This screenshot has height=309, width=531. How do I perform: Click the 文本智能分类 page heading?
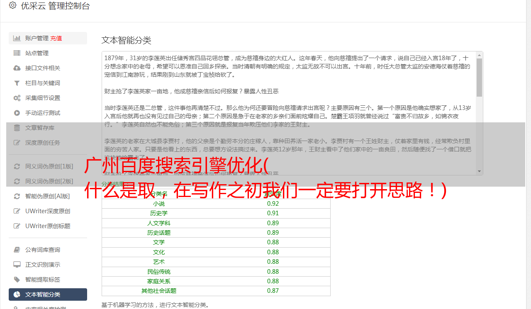[127, 40]
